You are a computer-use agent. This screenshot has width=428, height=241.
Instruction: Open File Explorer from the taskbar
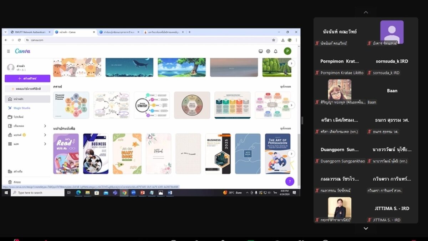(88, 192)
